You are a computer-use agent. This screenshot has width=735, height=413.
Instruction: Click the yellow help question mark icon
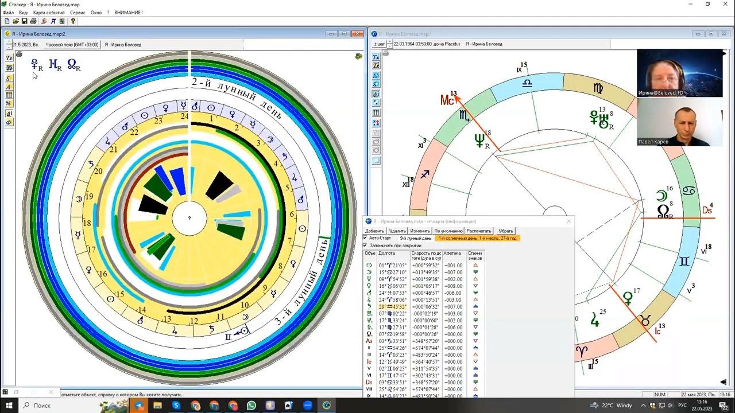click(73, 21)
